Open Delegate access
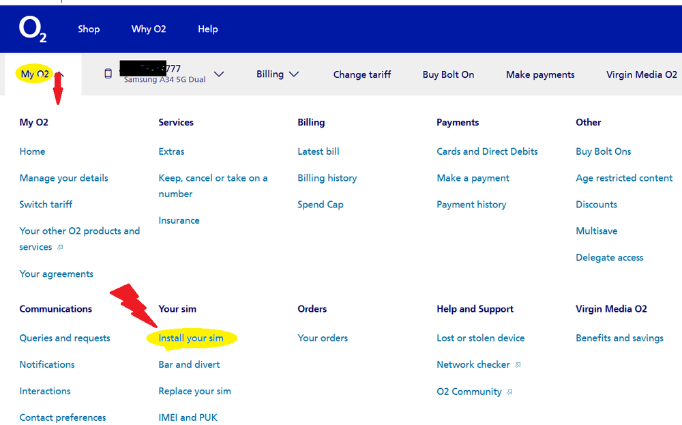This screenshot has width=682, height=425. pyautogui.click(x=609, y=257)
